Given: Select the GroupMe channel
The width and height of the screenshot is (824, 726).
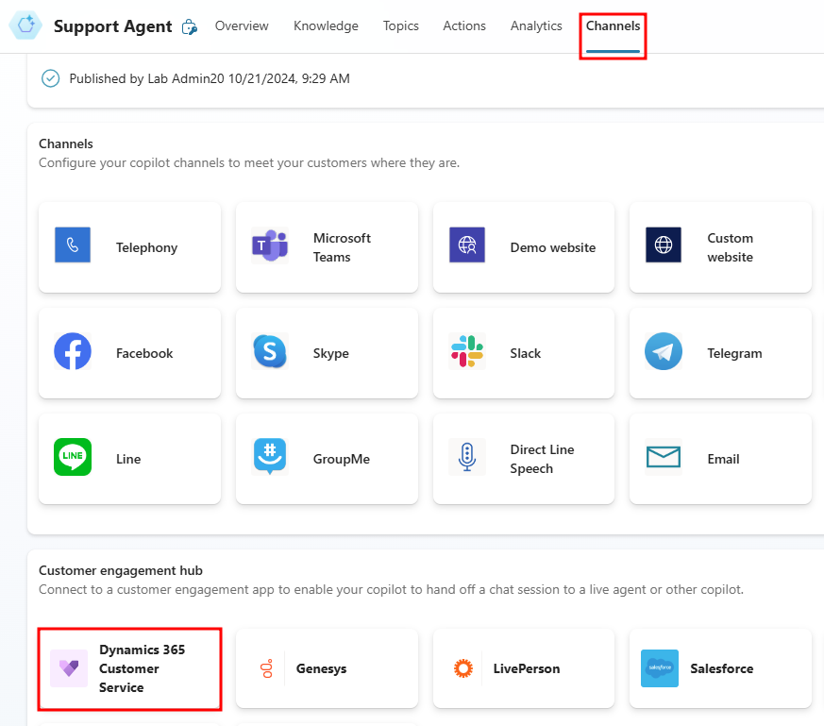Looking at the screenshot, I should (x=327, y=458).
